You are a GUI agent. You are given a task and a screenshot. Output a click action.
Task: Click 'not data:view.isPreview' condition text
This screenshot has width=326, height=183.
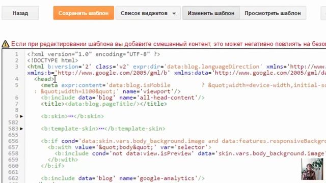click(152, 154)
